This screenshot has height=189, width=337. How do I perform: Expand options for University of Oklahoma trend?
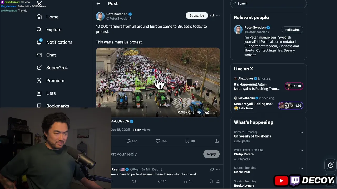pos(301,133)
